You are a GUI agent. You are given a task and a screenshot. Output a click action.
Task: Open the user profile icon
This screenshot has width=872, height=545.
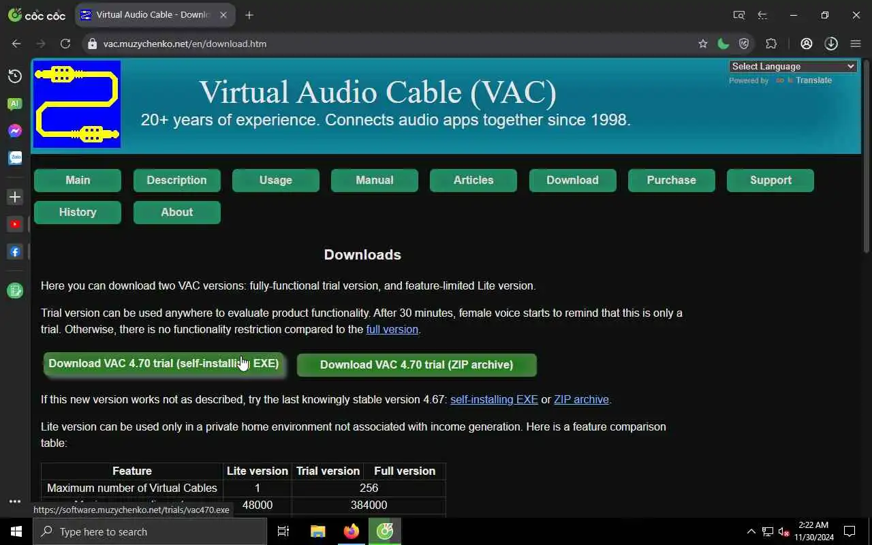pos(807,44)
